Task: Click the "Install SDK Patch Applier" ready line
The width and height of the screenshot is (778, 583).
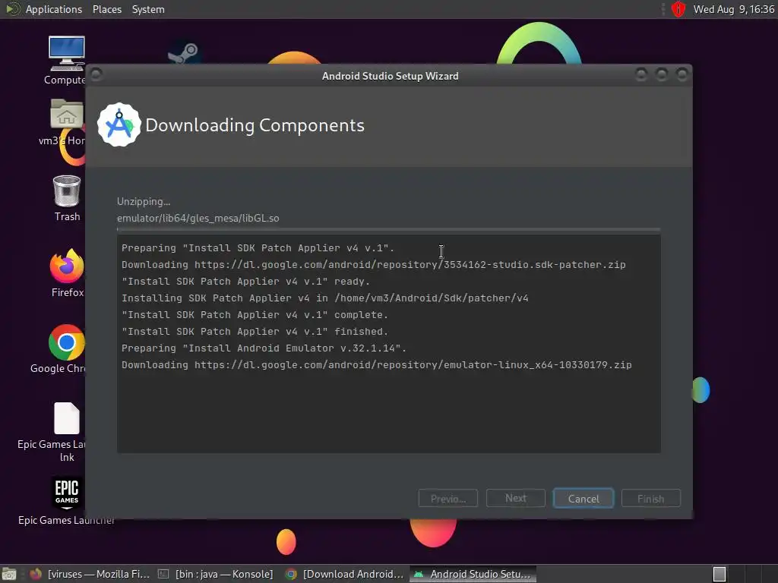Action: (x=246, y=281)
